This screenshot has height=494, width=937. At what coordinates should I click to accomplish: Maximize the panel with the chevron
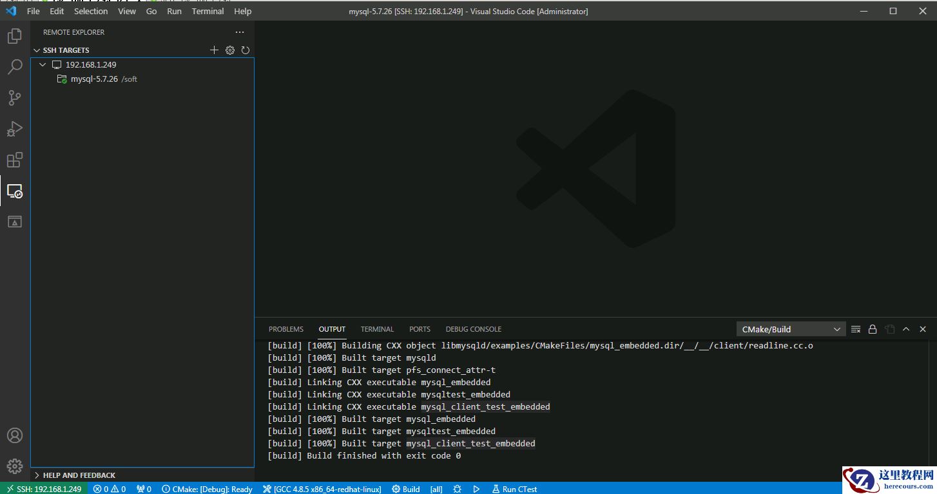click(x=906, y=328)
